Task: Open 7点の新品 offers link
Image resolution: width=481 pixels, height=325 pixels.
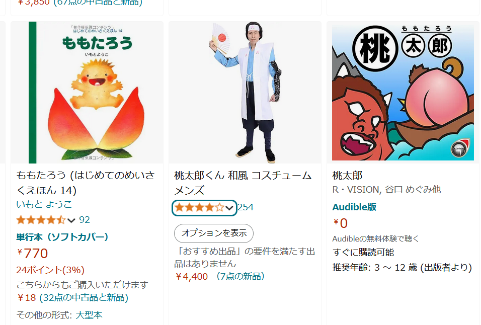Action: (240, 276)
